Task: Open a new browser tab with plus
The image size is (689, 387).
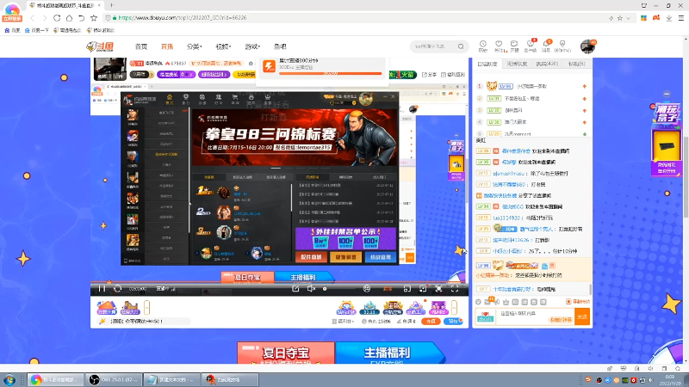Action: click(112, 5)
